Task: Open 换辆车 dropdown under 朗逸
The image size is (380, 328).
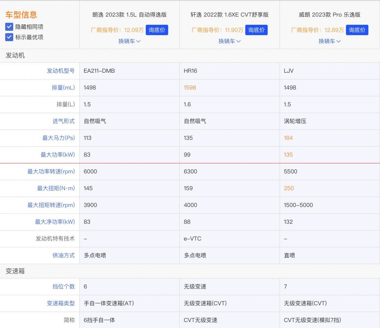Action: [129, 41]
